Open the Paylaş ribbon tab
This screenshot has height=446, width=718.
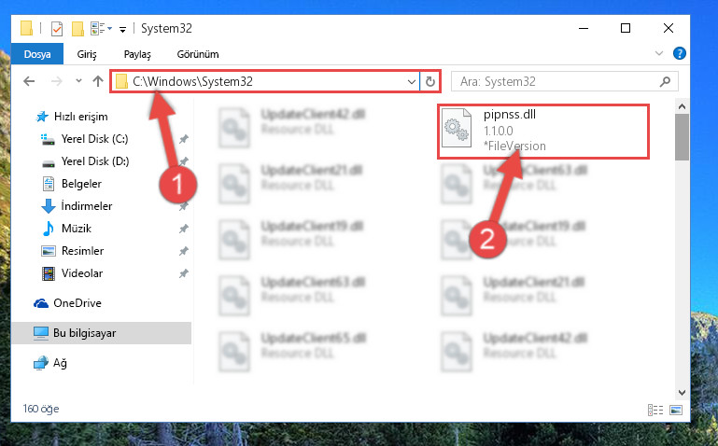point(137,54)
